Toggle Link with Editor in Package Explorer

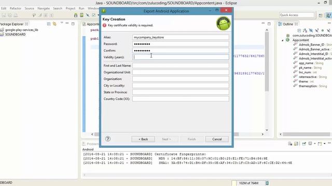coord(54,24)
